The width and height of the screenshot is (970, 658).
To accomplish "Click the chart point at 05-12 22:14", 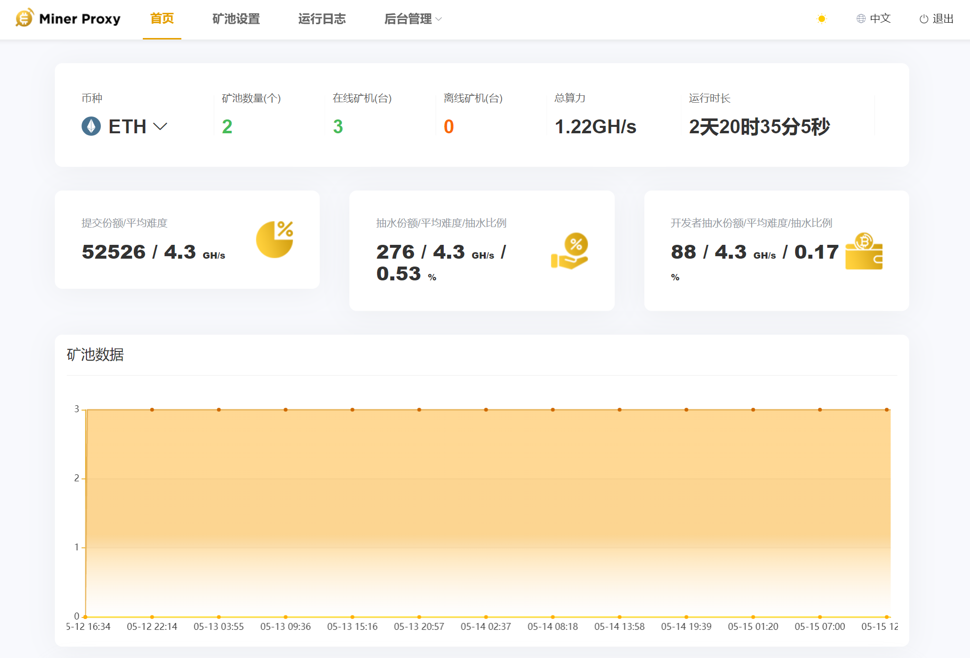I will click(152, 410).
